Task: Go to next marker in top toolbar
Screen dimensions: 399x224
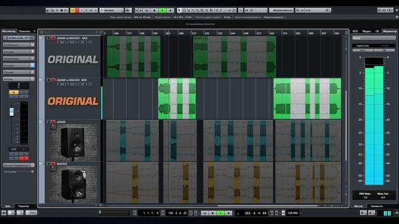Action: coord(141,11)
